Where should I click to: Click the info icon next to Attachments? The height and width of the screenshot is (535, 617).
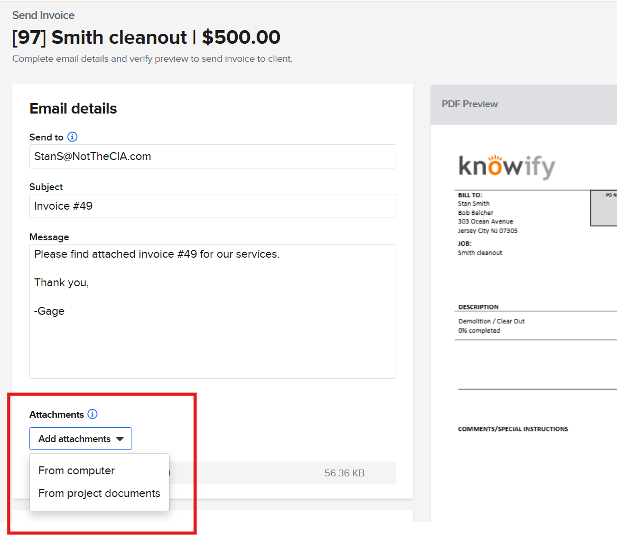point(92,414)
